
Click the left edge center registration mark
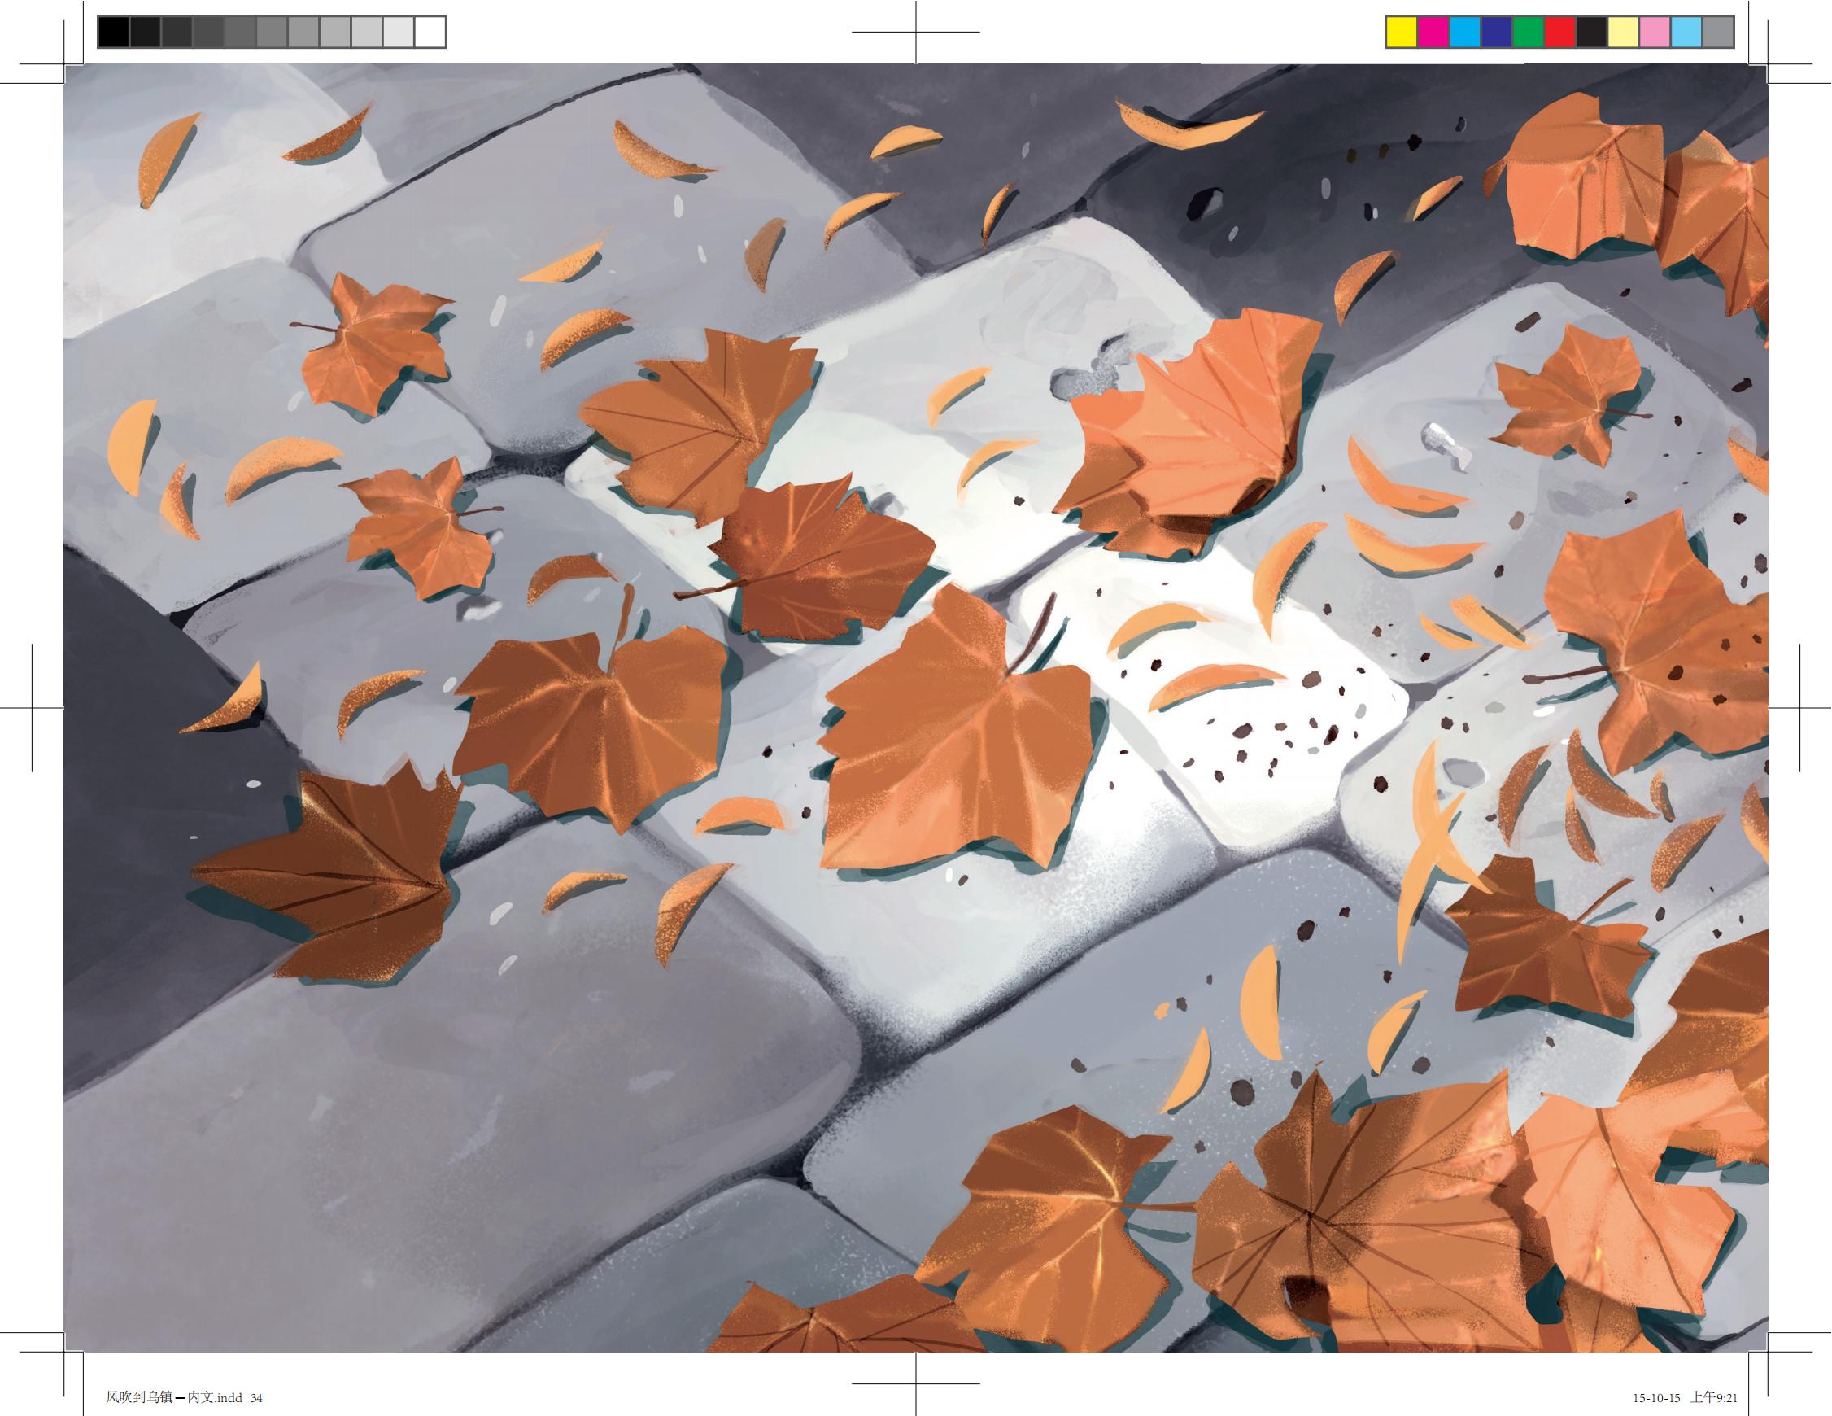[x=32, y=707]
